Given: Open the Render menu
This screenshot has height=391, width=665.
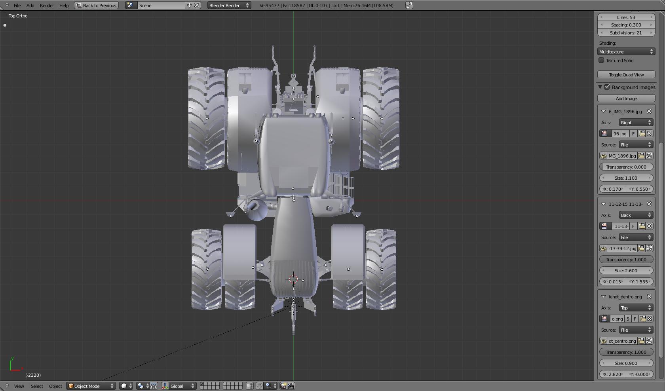Looking at the screenshot, I should [x=47, y=6].
